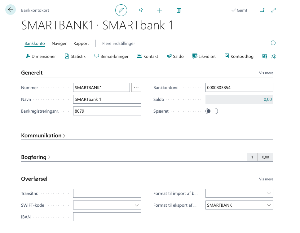Click the share icon
The width and height of the screenshot is (300, 233).
tap(140, 10)
